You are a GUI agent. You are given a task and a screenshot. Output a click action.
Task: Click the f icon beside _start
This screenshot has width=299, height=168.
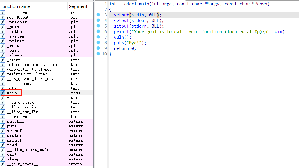(x=2, y=60)
